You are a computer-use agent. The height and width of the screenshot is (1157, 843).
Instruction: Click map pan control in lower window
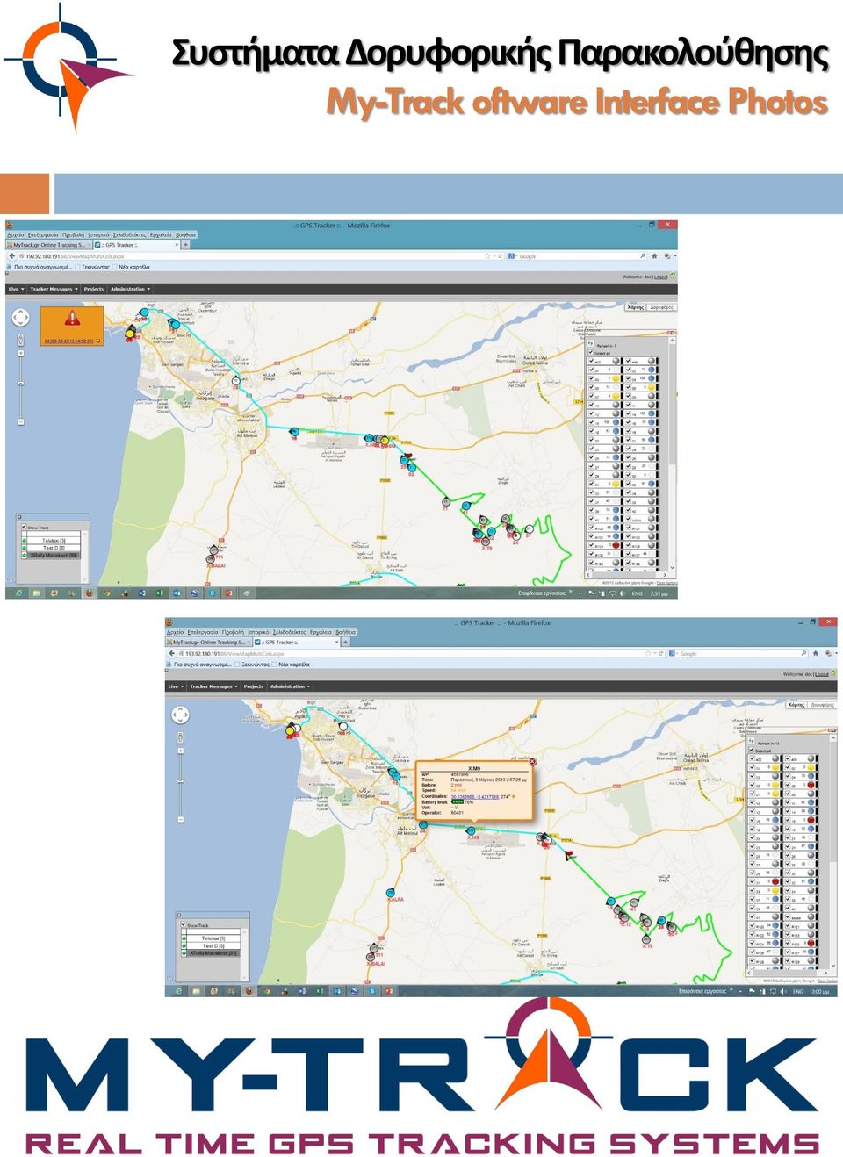[x=180, y=715]
